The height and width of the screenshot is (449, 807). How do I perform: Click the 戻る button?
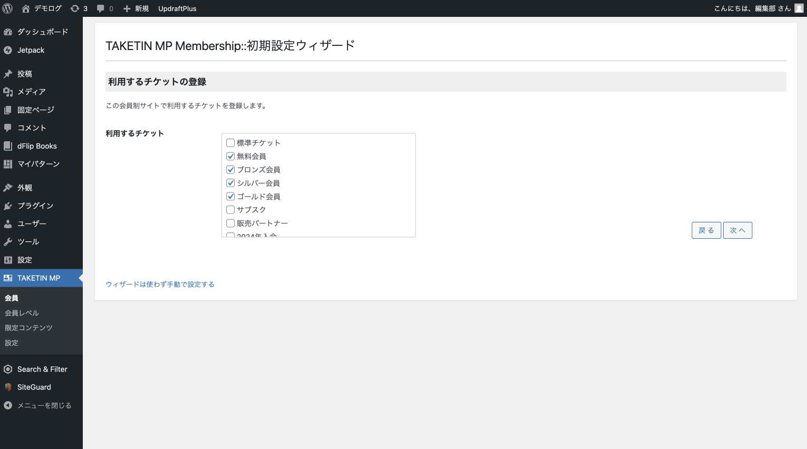(x=706, y=230)
